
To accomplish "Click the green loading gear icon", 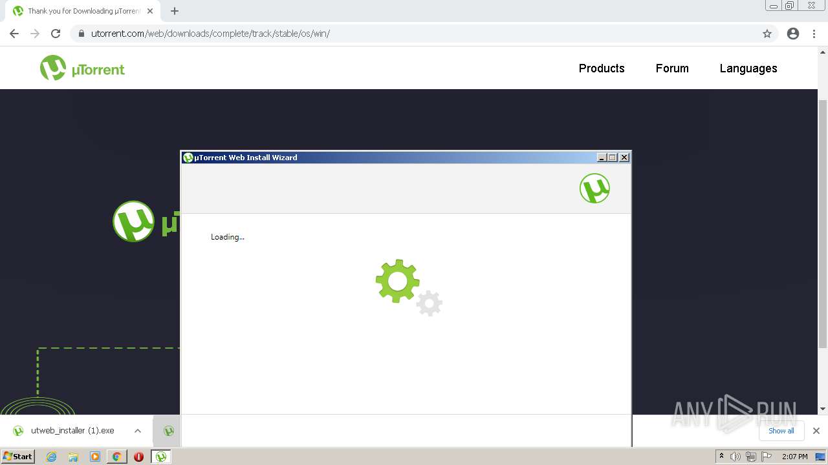I will 397,281.
